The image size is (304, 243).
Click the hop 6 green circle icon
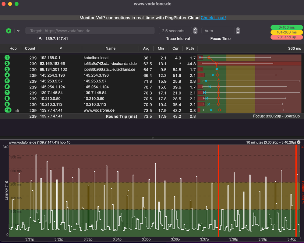coord(7,87)
